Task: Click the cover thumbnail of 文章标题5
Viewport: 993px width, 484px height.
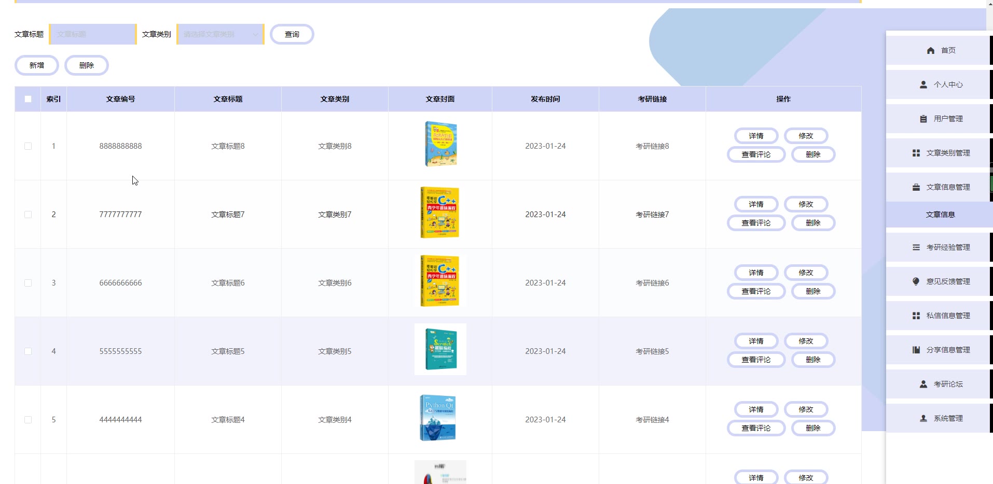Action: (440, 349)
